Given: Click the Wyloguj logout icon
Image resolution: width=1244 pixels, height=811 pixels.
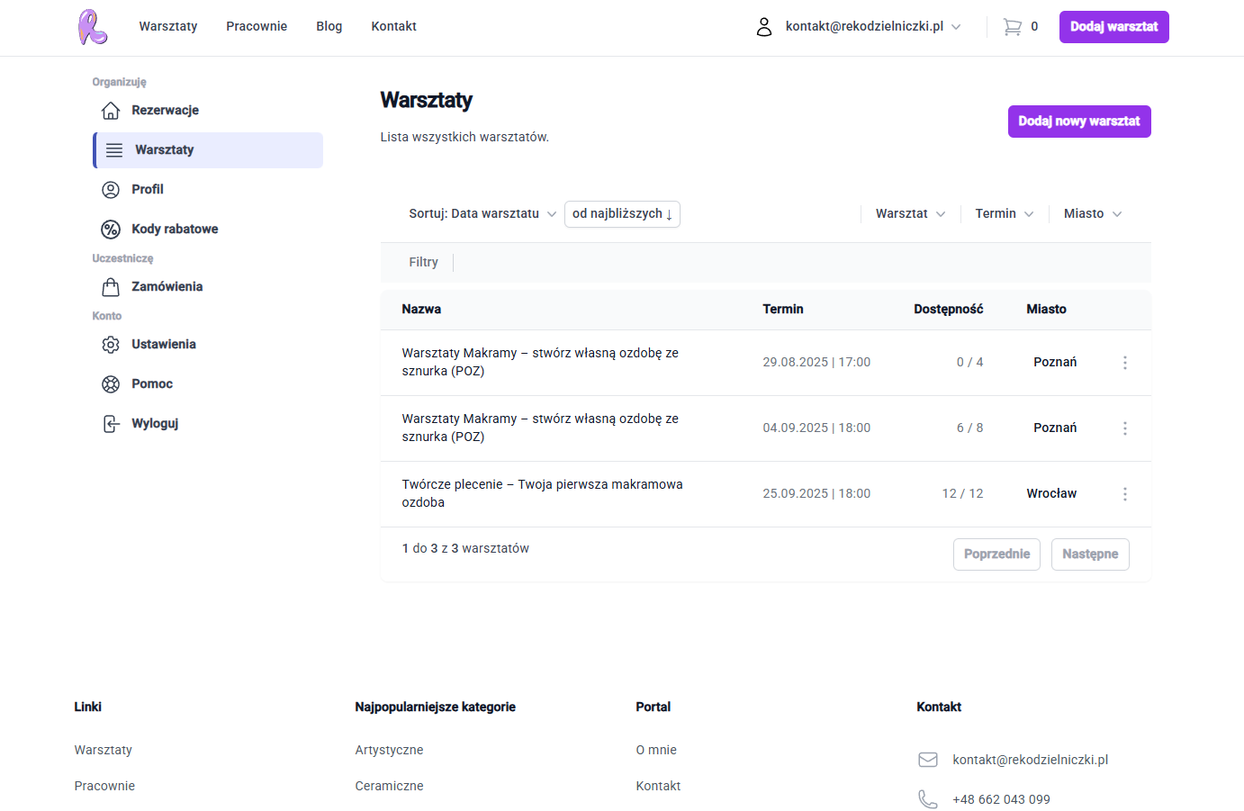Looking at the screenshot, I should (x=111, y=424).
